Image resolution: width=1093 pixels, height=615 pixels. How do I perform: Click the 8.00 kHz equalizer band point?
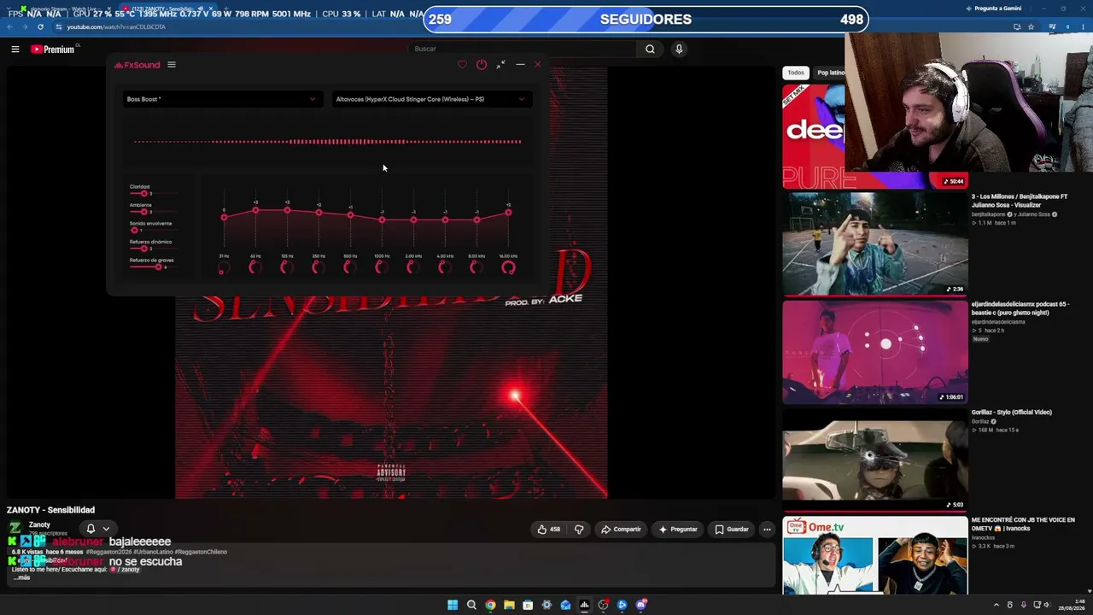pyautogui.click(x=476, y=220)
